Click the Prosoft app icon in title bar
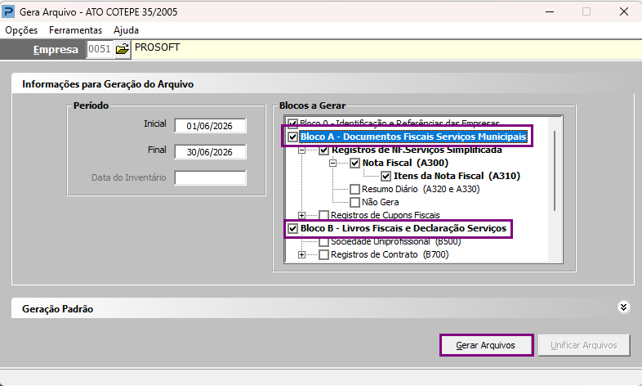642x386 pixels. pyautogui.click(x=8, y=11)
